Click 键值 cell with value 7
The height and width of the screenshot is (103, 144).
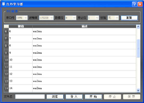click(x=21, y=39)
